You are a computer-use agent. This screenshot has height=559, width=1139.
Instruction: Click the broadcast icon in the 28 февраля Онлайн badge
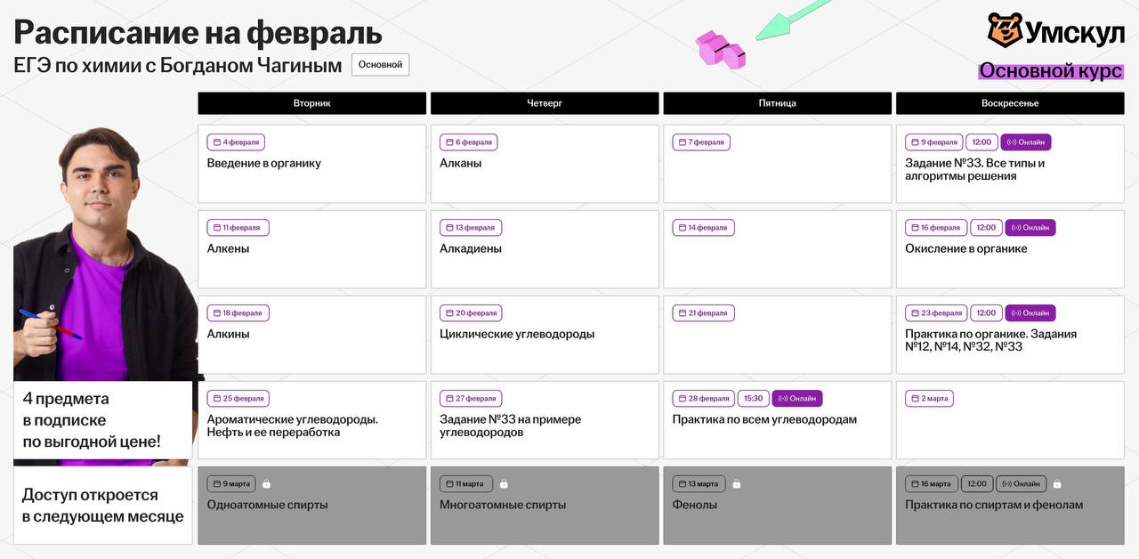[x=783, y=399]
